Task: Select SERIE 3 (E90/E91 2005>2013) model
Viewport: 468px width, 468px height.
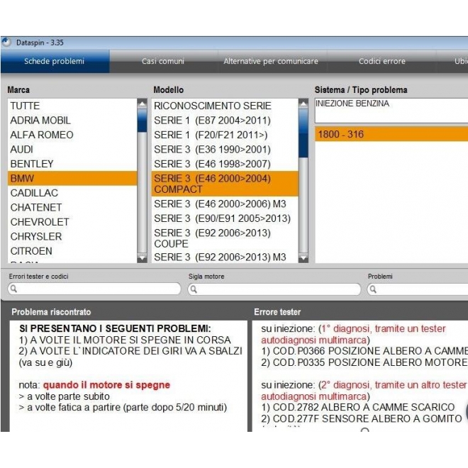Action: coord(225,218)
